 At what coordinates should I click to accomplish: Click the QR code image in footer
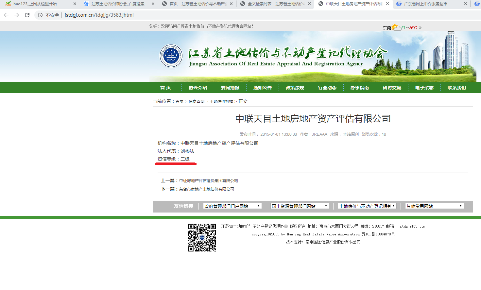click(202, 238)
